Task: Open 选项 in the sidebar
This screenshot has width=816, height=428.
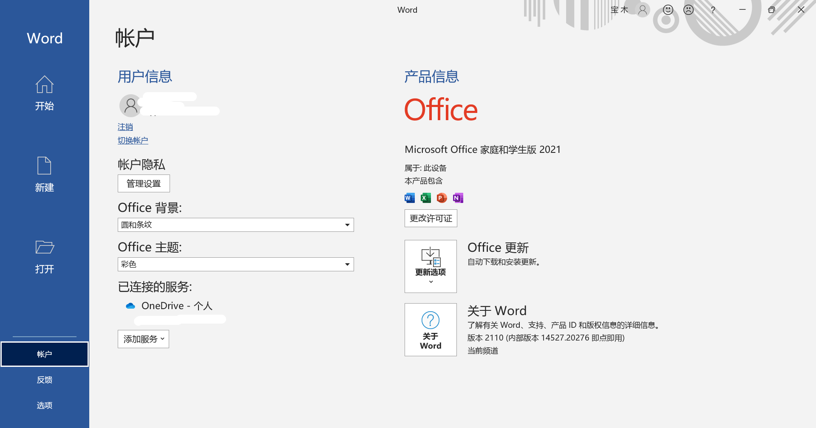Action: [45, 405]
